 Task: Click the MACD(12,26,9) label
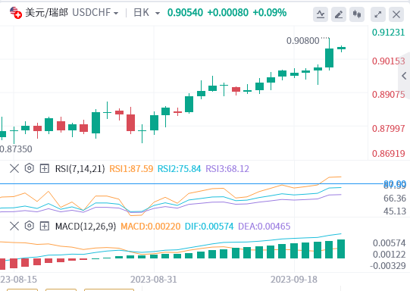pyautogui.click(x=86, y=226)
